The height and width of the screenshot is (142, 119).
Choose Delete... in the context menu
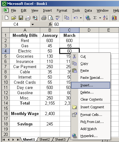(x=90, y=92)
